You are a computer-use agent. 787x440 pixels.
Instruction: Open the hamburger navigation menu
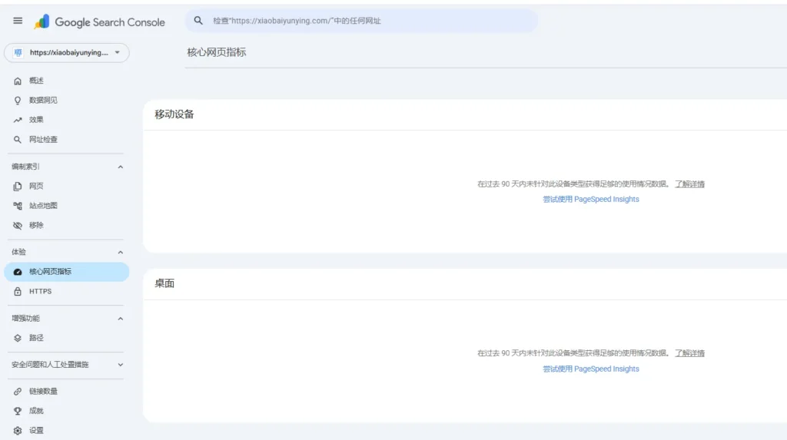(x=18, y=21)
